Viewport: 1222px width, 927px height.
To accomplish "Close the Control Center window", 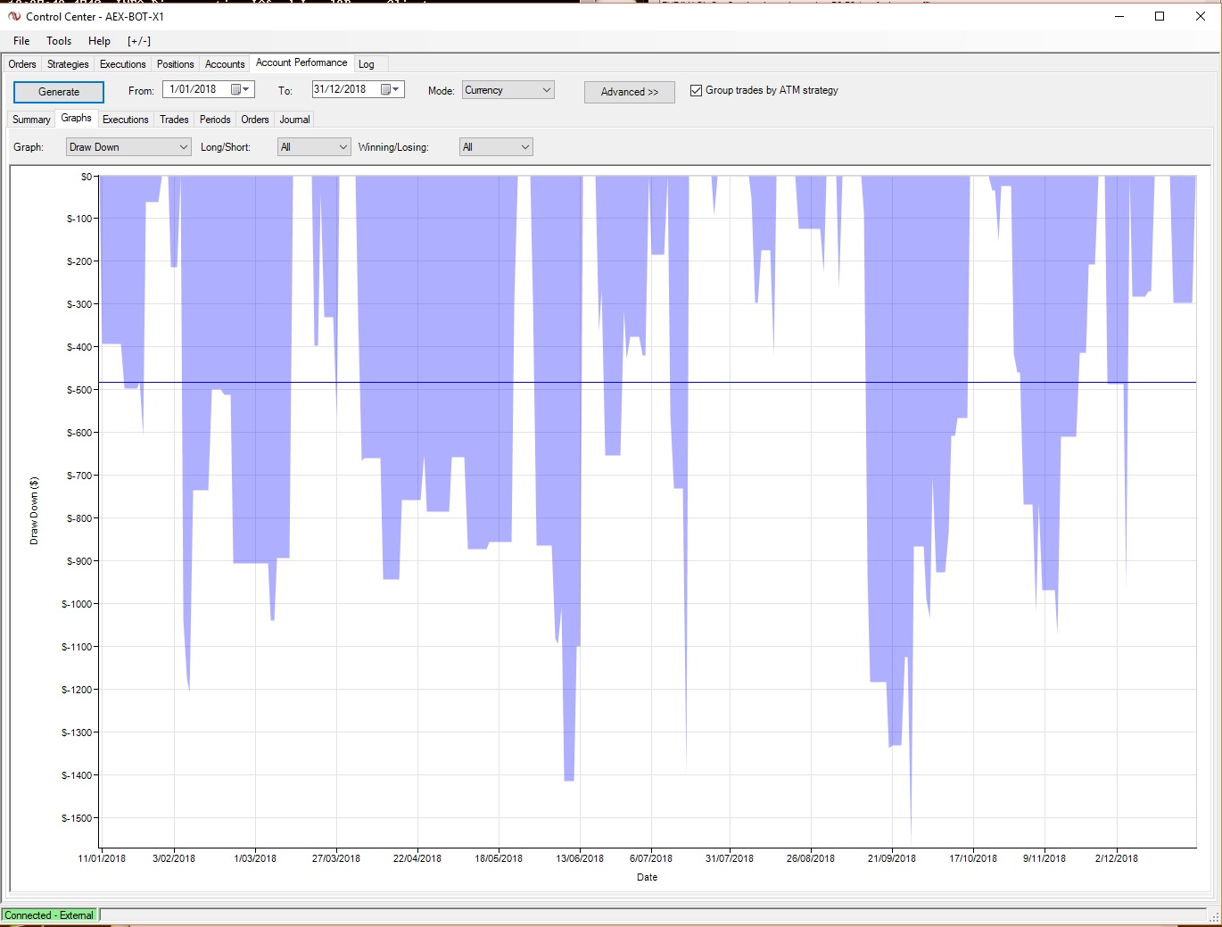I will point(1201,16).
